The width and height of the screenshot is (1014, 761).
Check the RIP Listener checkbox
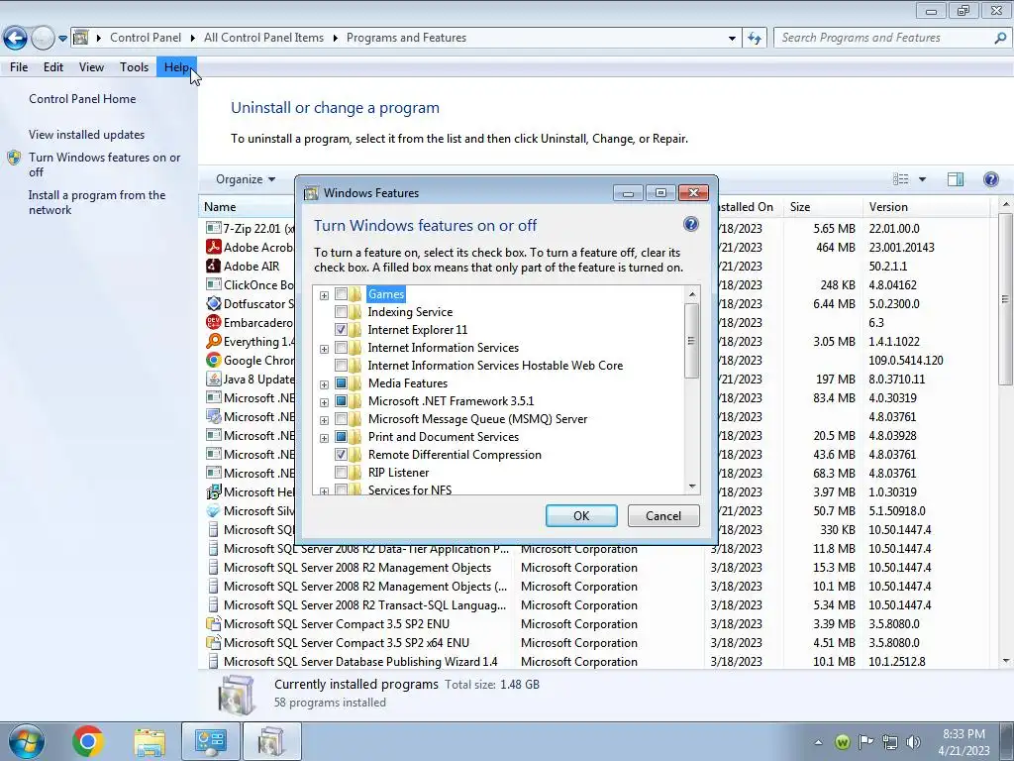pos(341,473)
